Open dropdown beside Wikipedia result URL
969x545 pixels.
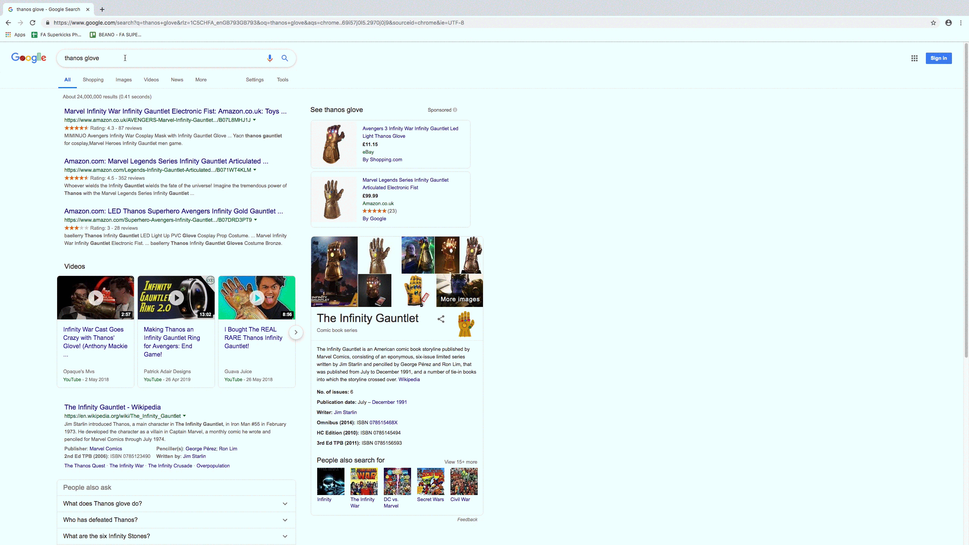point(184,416)
